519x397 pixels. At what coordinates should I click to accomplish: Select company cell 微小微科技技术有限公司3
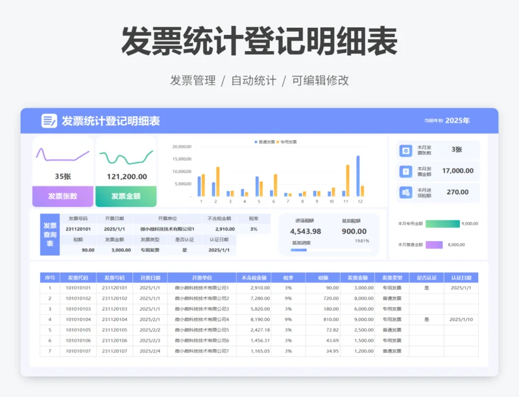(202, 309)
